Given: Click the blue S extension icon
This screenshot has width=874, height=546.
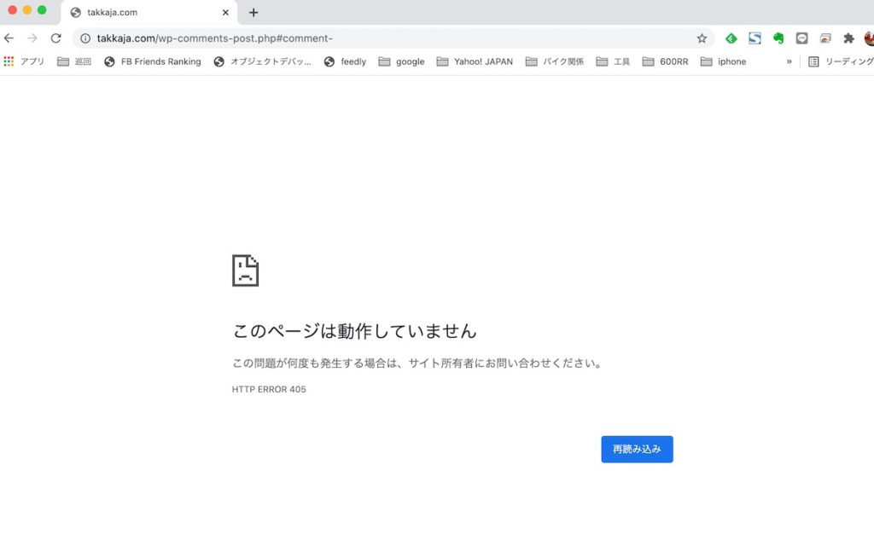Looking at the screenshot, I should 755,38.
